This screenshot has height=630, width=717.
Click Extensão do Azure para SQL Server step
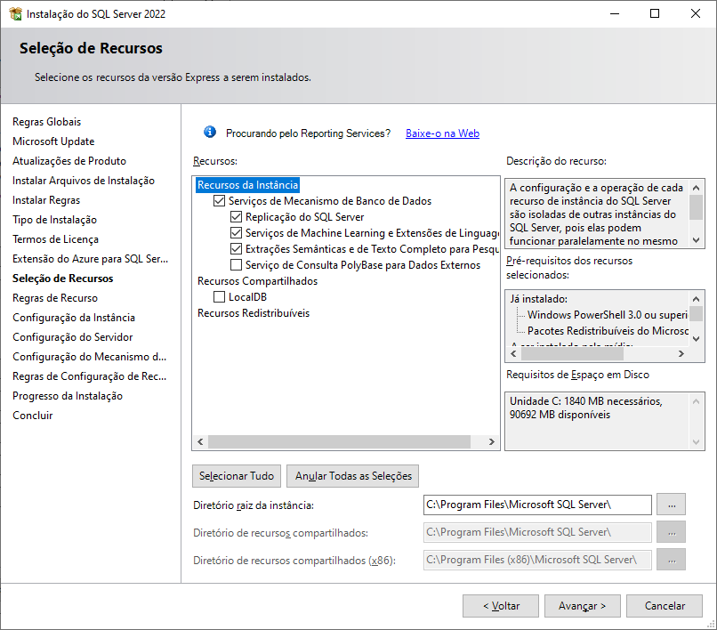(x=90, y=259)
